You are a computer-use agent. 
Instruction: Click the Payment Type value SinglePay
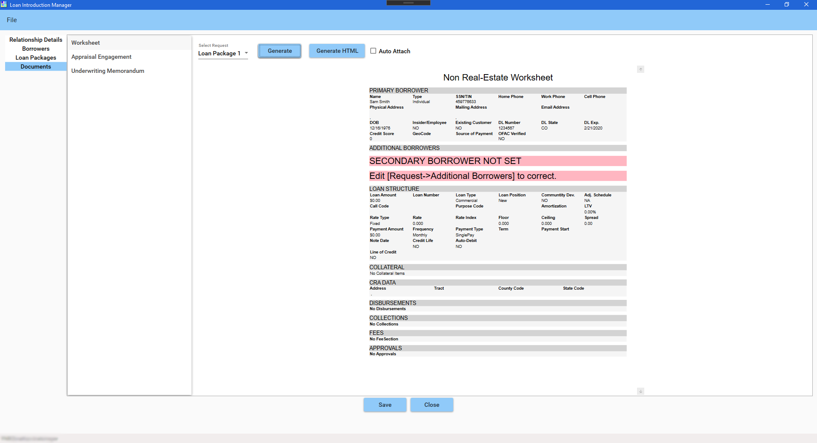point(465,235)
